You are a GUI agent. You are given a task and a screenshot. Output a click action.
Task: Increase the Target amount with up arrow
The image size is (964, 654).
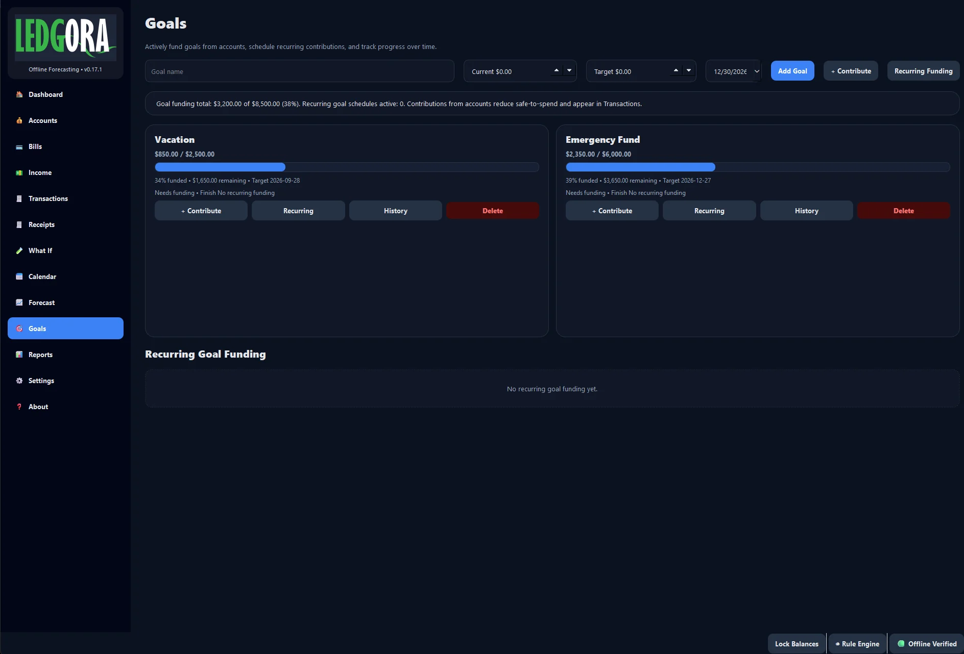tap(676, 70)
